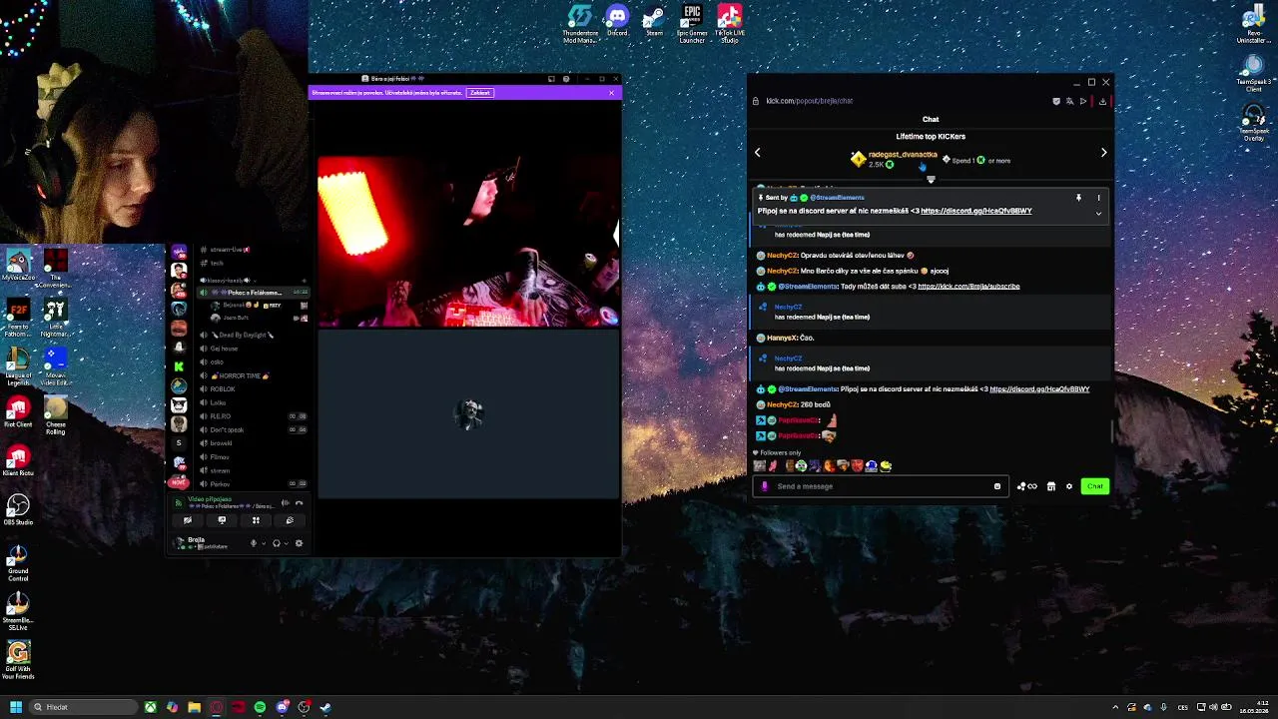The height and width of the screenshot is (719, 1278).
Task: Launch Epic Games Launcher desktop icon
Action: point(692,24)
